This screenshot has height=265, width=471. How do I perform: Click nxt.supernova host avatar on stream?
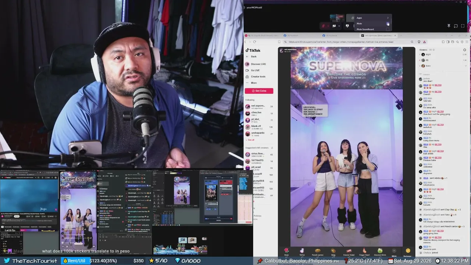tap(281, 50)
